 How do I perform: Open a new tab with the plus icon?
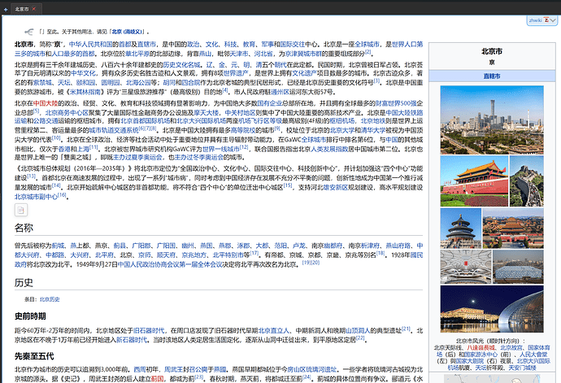tap(6, 9)
